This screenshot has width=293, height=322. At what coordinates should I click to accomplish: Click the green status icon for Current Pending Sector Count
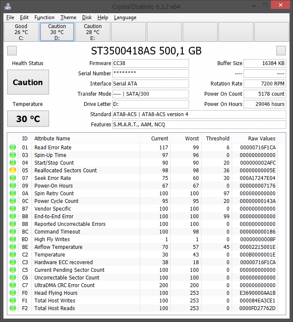click(x=13, y=270)
